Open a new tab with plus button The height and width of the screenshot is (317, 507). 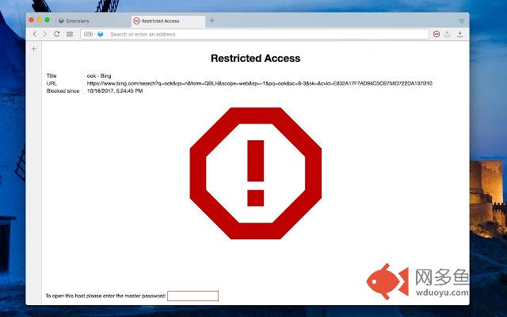point(212,20)
